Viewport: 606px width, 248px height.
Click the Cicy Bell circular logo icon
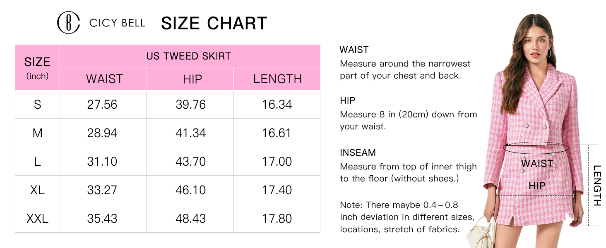68,23
